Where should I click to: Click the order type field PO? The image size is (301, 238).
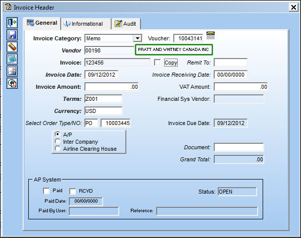tap(91, 123)
